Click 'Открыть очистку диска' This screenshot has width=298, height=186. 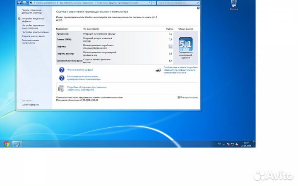(x=33, y=36)
